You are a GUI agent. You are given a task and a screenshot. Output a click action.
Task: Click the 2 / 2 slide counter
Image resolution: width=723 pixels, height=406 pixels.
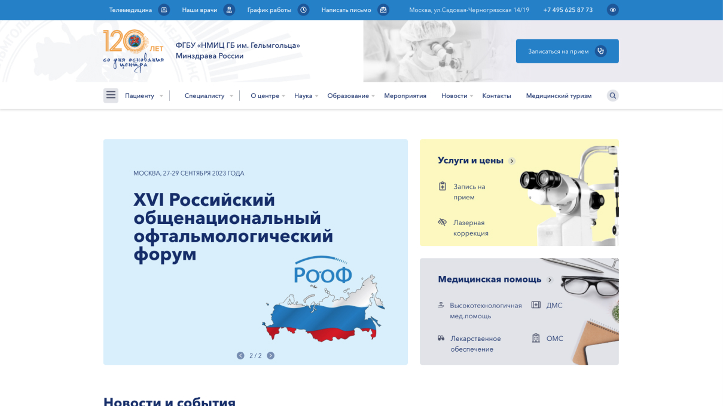(x=255, y=355)
